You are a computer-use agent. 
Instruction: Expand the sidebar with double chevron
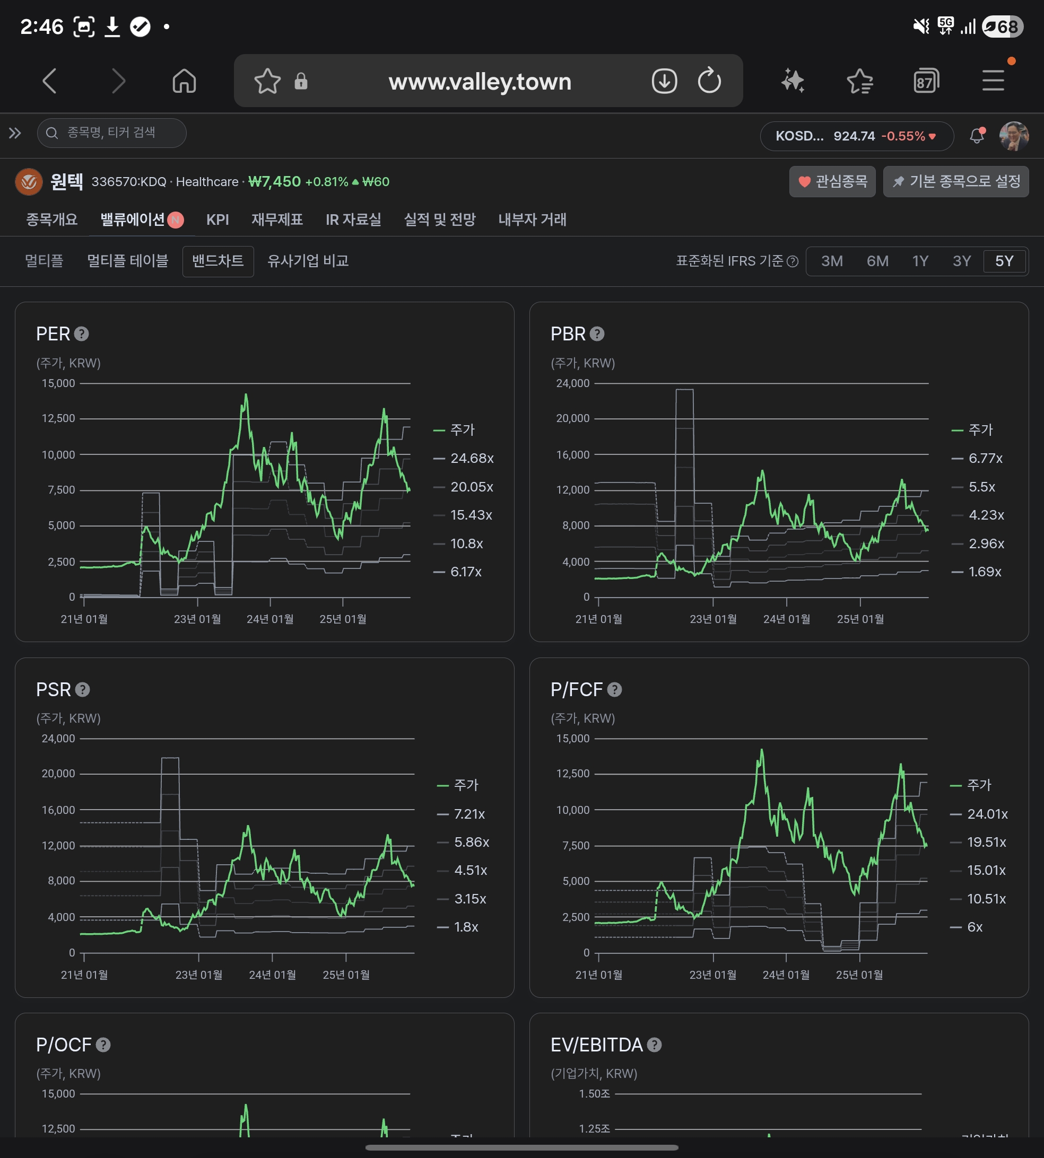coord(15,134)
